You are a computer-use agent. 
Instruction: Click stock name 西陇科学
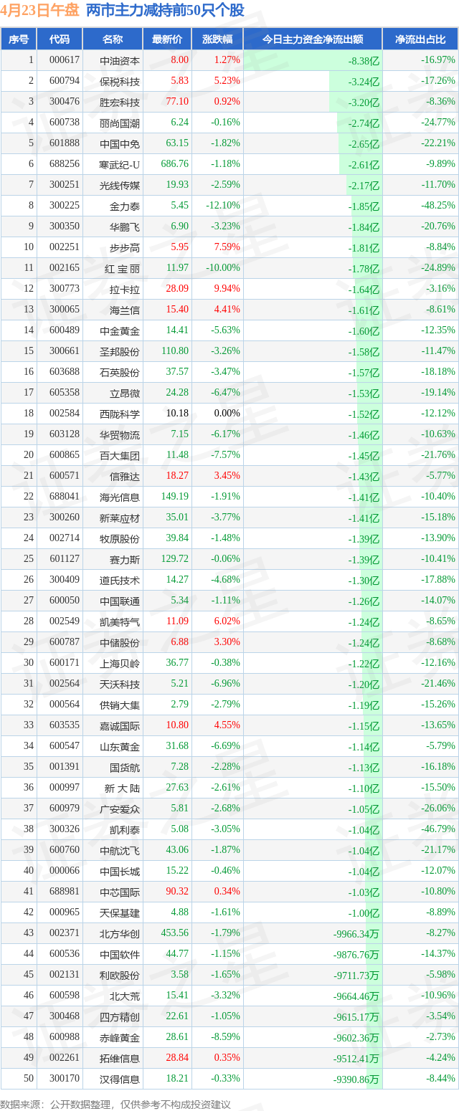(x=120, y=414)
